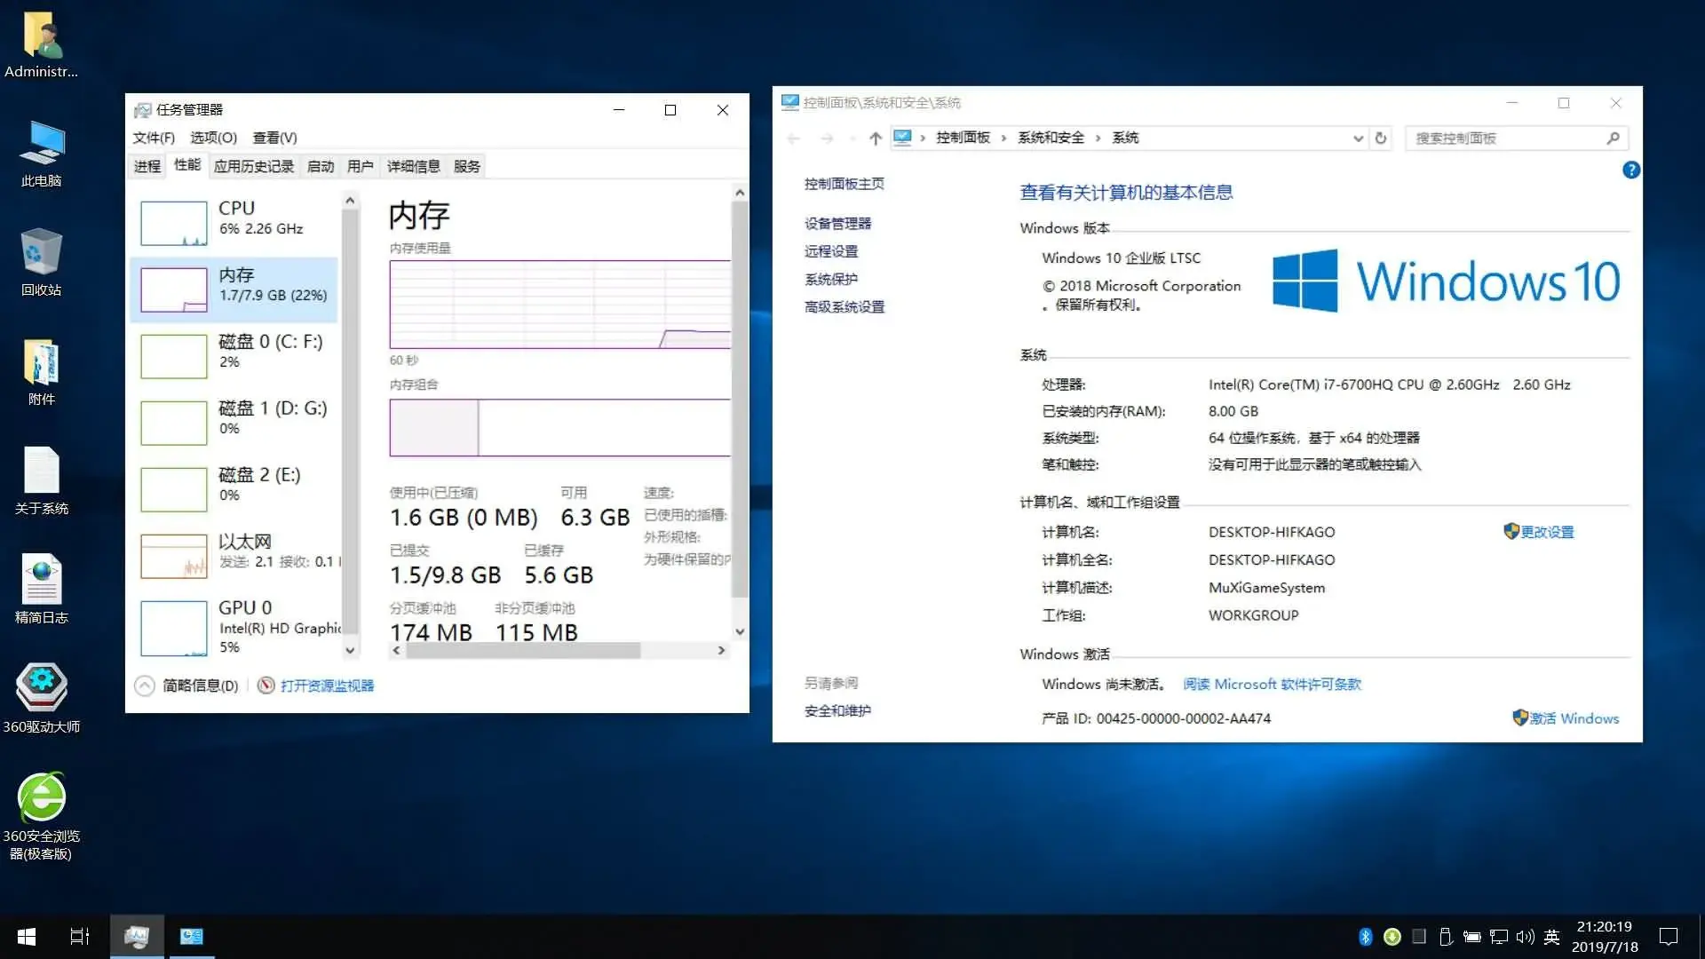Click the search magnifier in Control Panel

pos(1614,138)
